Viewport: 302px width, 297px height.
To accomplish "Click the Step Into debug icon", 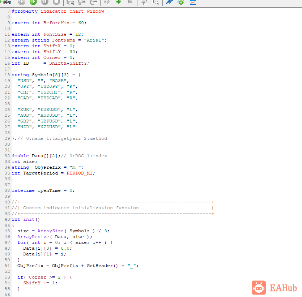I will click(x=70, y=2).
